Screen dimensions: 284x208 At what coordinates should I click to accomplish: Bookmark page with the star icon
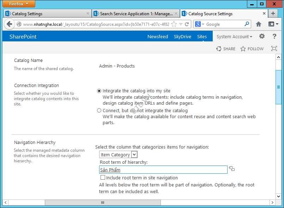pyautogui.click(x=174, y=24)
